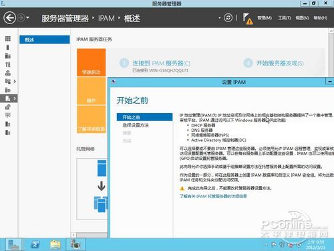The width and height of the screenshot is (334, 251).
Task: Click the horizontal scrollbar left arrow
Action: [x=73, y=235]
